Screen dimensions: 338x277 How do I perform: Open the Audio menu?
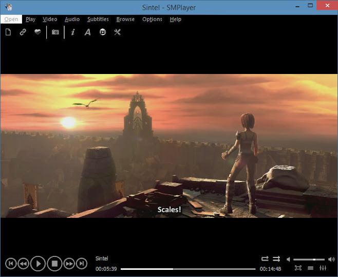[x=72, y=19]
